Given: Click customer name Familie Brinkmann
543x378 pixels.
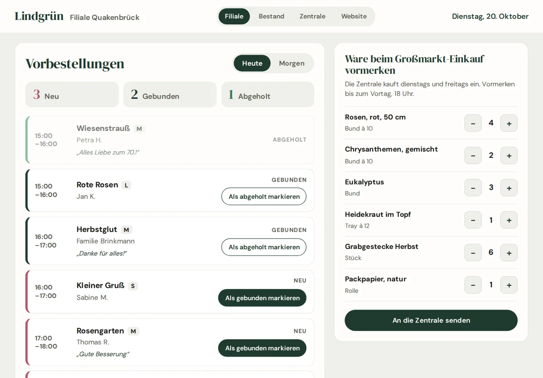Looking at the screenshot, I should click(106, 241).
